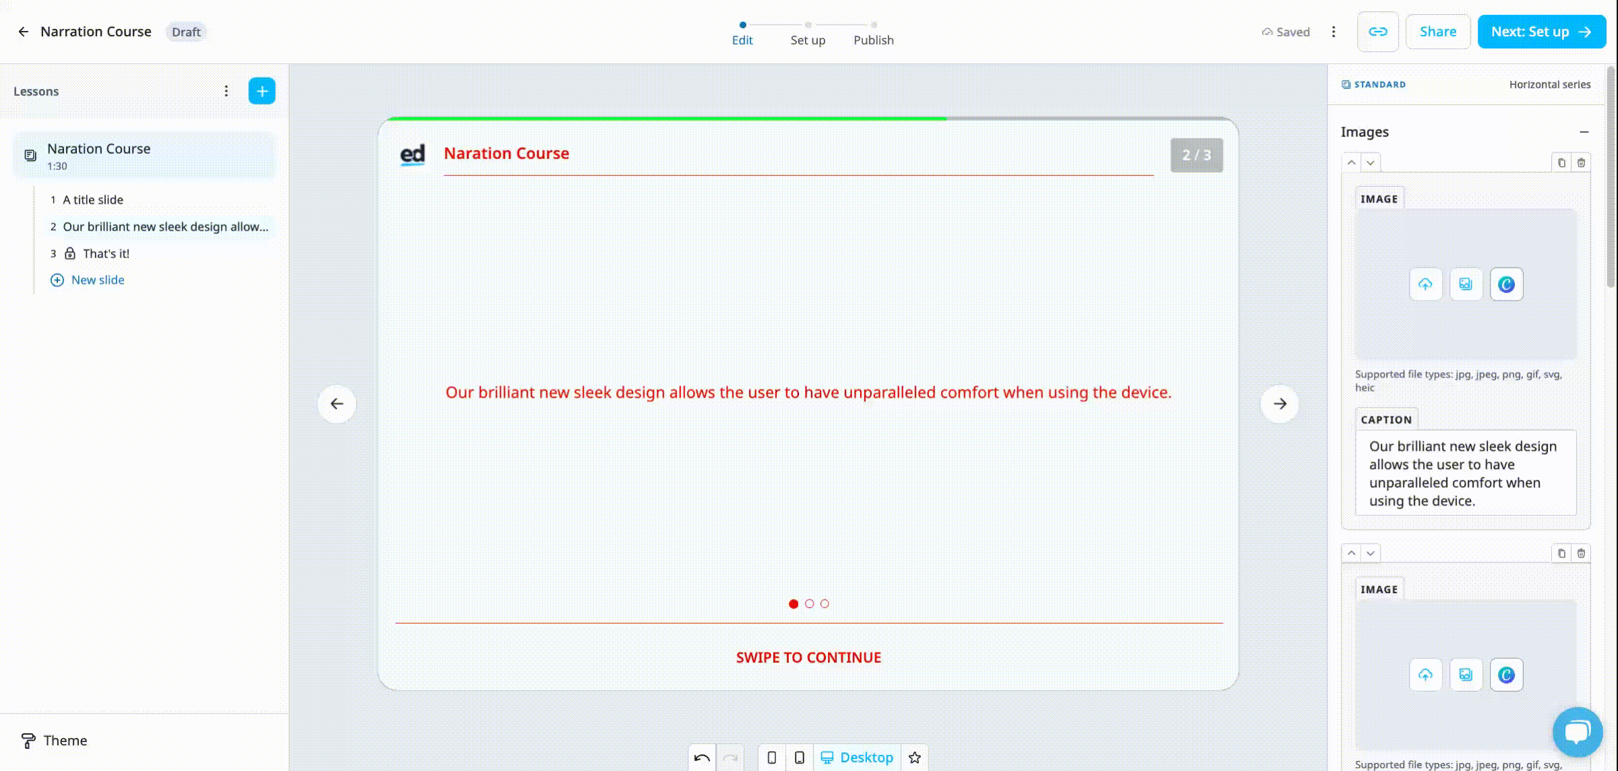Click the redo arrow in bottom toolbar

coord(730,758)
